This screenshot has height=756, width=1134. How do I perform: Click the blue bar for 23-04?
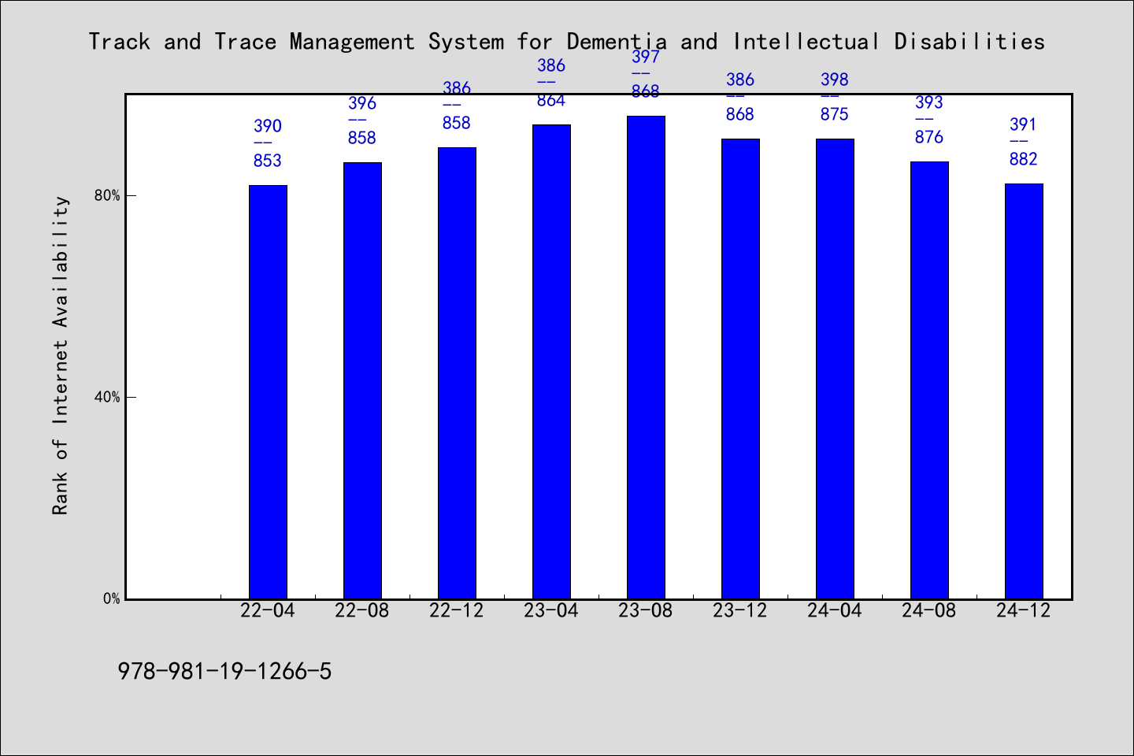551,361
